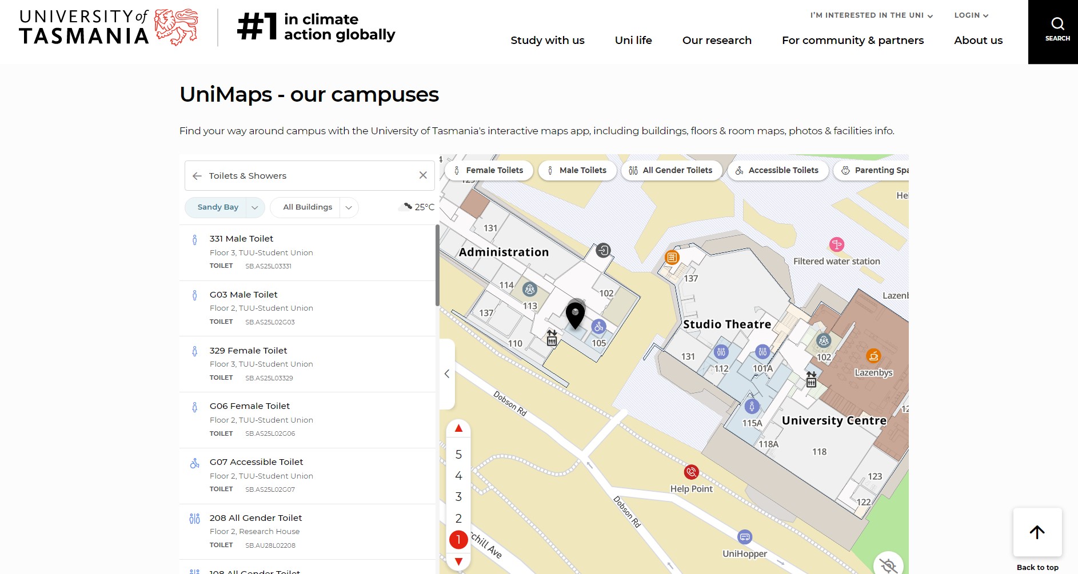The height and width of the screenshot is (574, 1078).
Task: Click the all gender toilet marker above 112
Action: pyautogui.click(x=721, y=352)
